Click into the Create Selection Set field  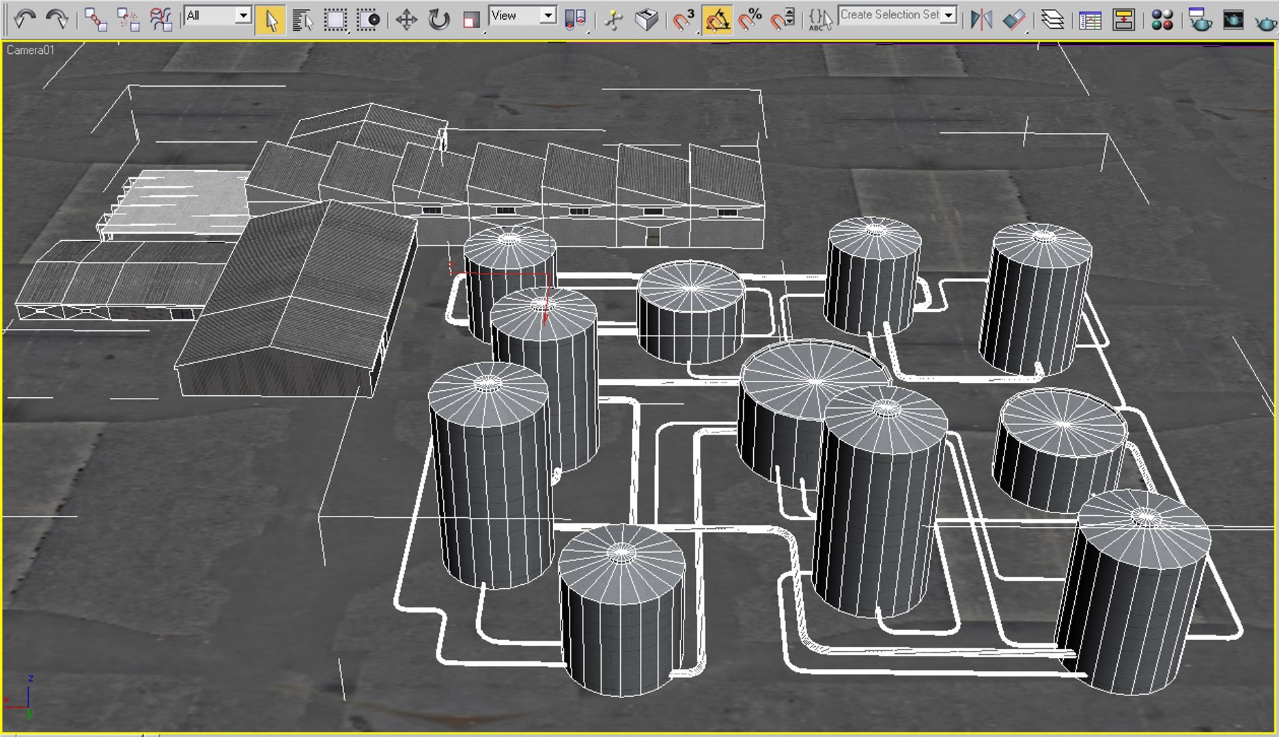(890, 15)
